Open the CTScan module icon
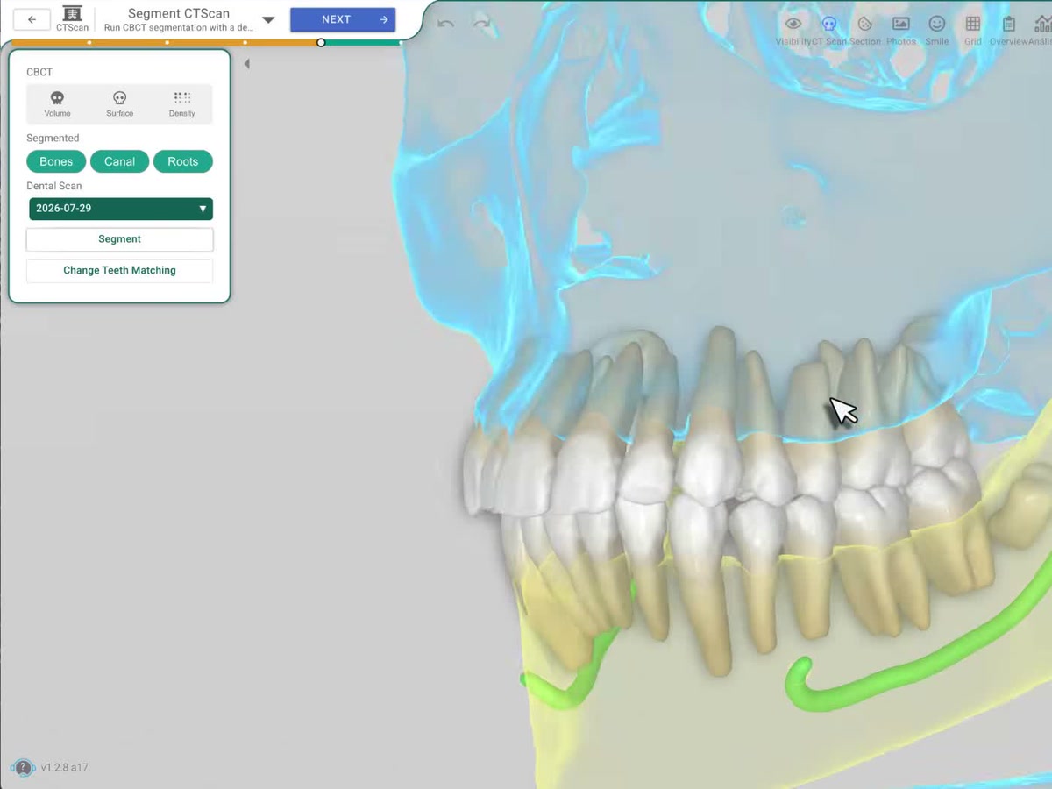This screenshot has height=789, width=1052. (x=72, y=18)
